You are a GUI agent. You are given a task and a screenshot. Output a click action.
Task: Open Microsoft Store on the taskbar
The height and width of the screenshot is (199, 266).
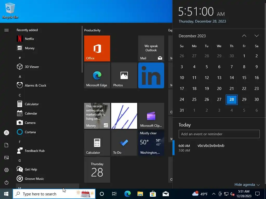[x=153, y=194]
